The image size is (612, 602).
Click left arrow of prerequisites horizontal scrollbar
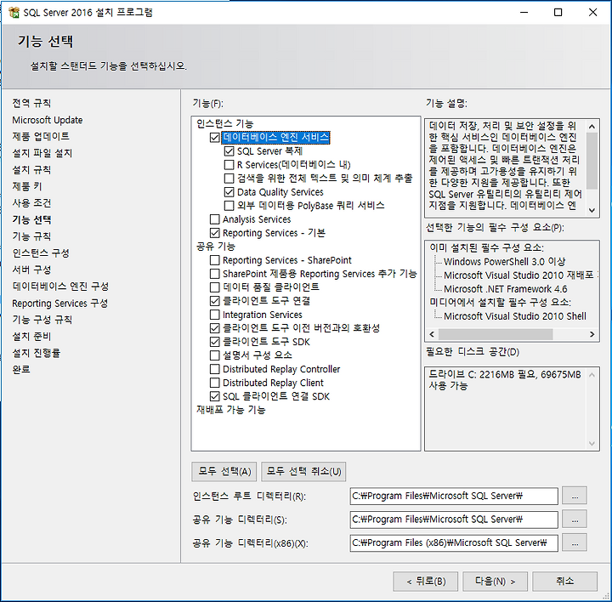pyautogui.click(x=432, y=334)
